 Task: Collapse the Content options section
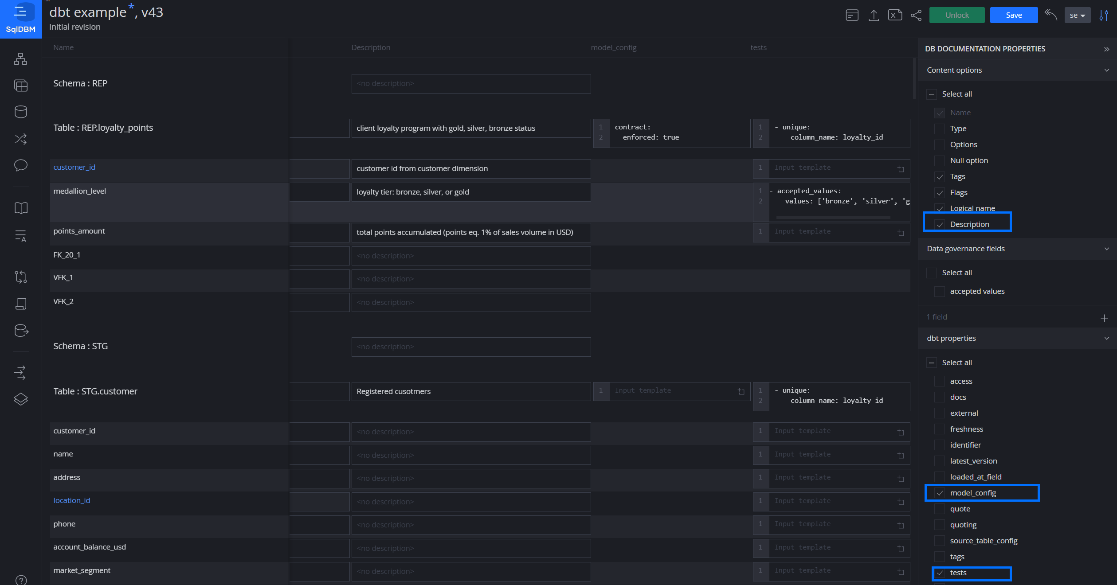coord(1107,70)
